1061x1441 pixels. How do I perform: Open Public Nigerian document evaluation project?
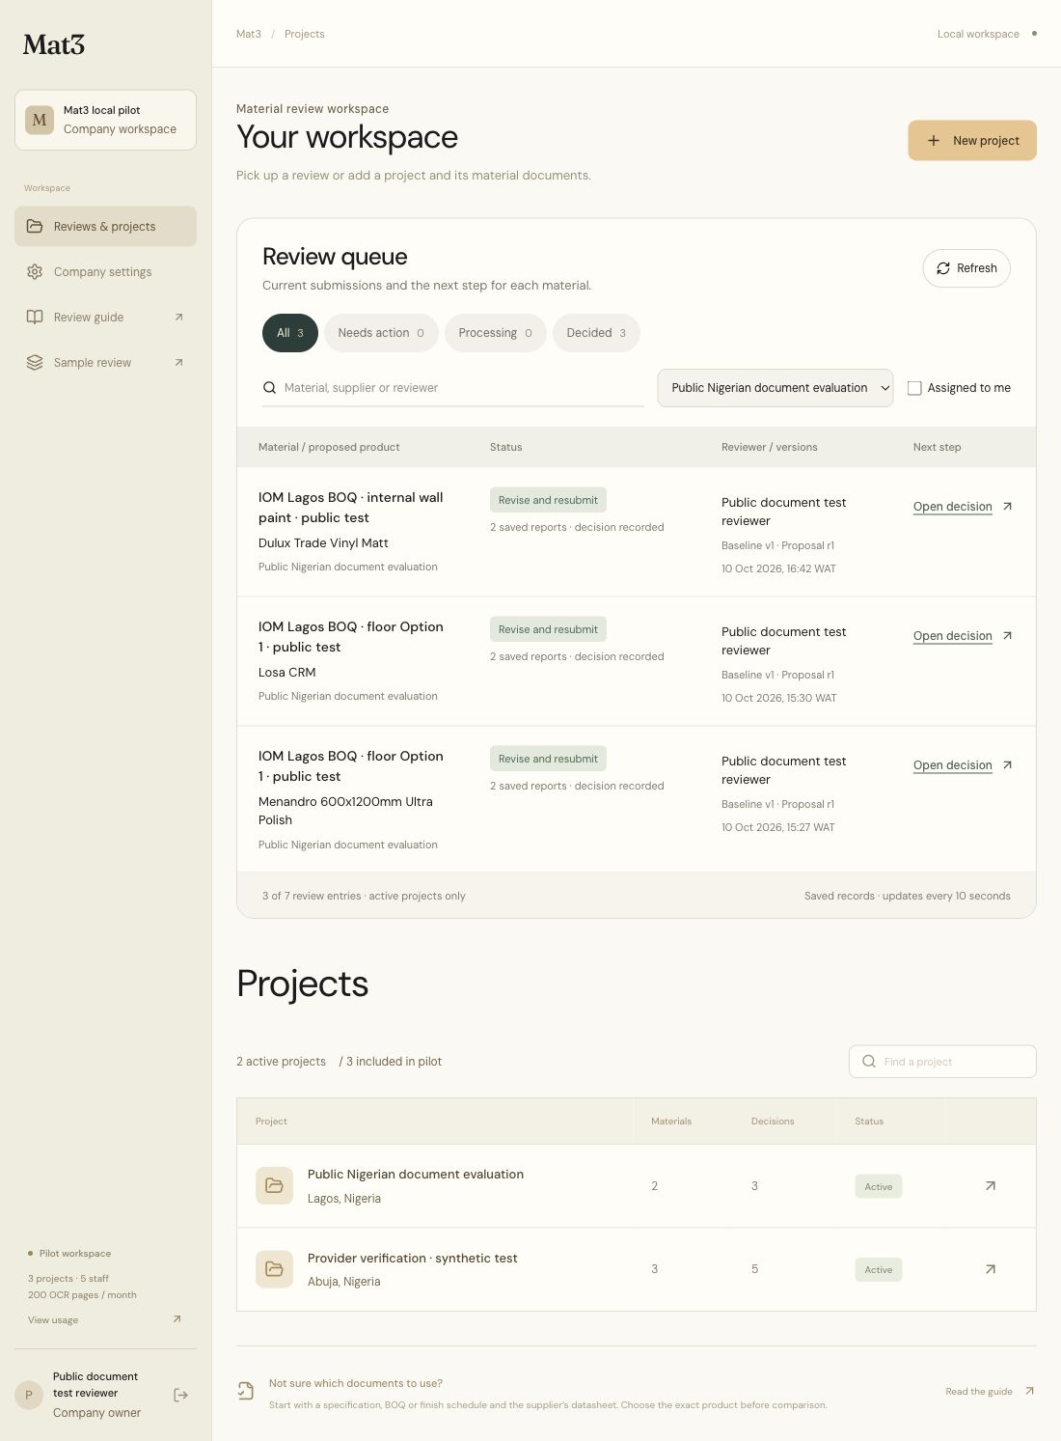pos(416,1174)
